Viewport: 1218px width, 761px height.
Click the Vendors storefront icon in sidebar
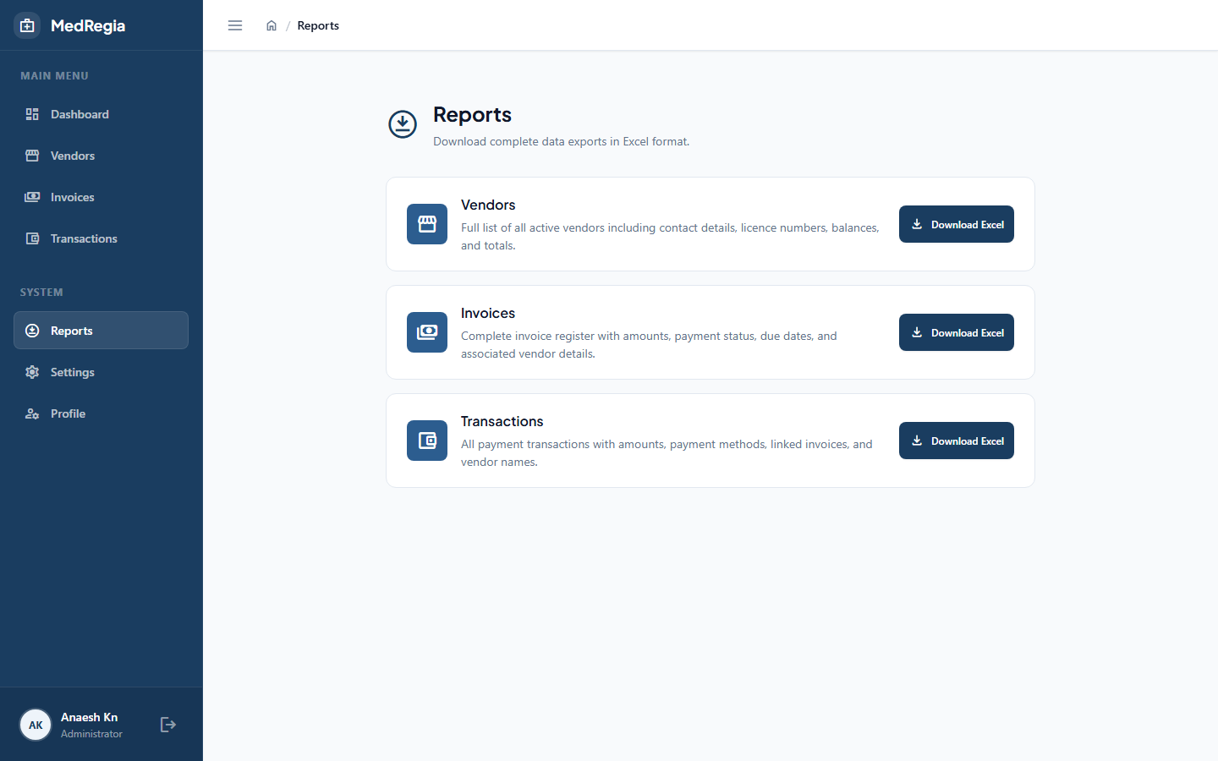[32, 156]
